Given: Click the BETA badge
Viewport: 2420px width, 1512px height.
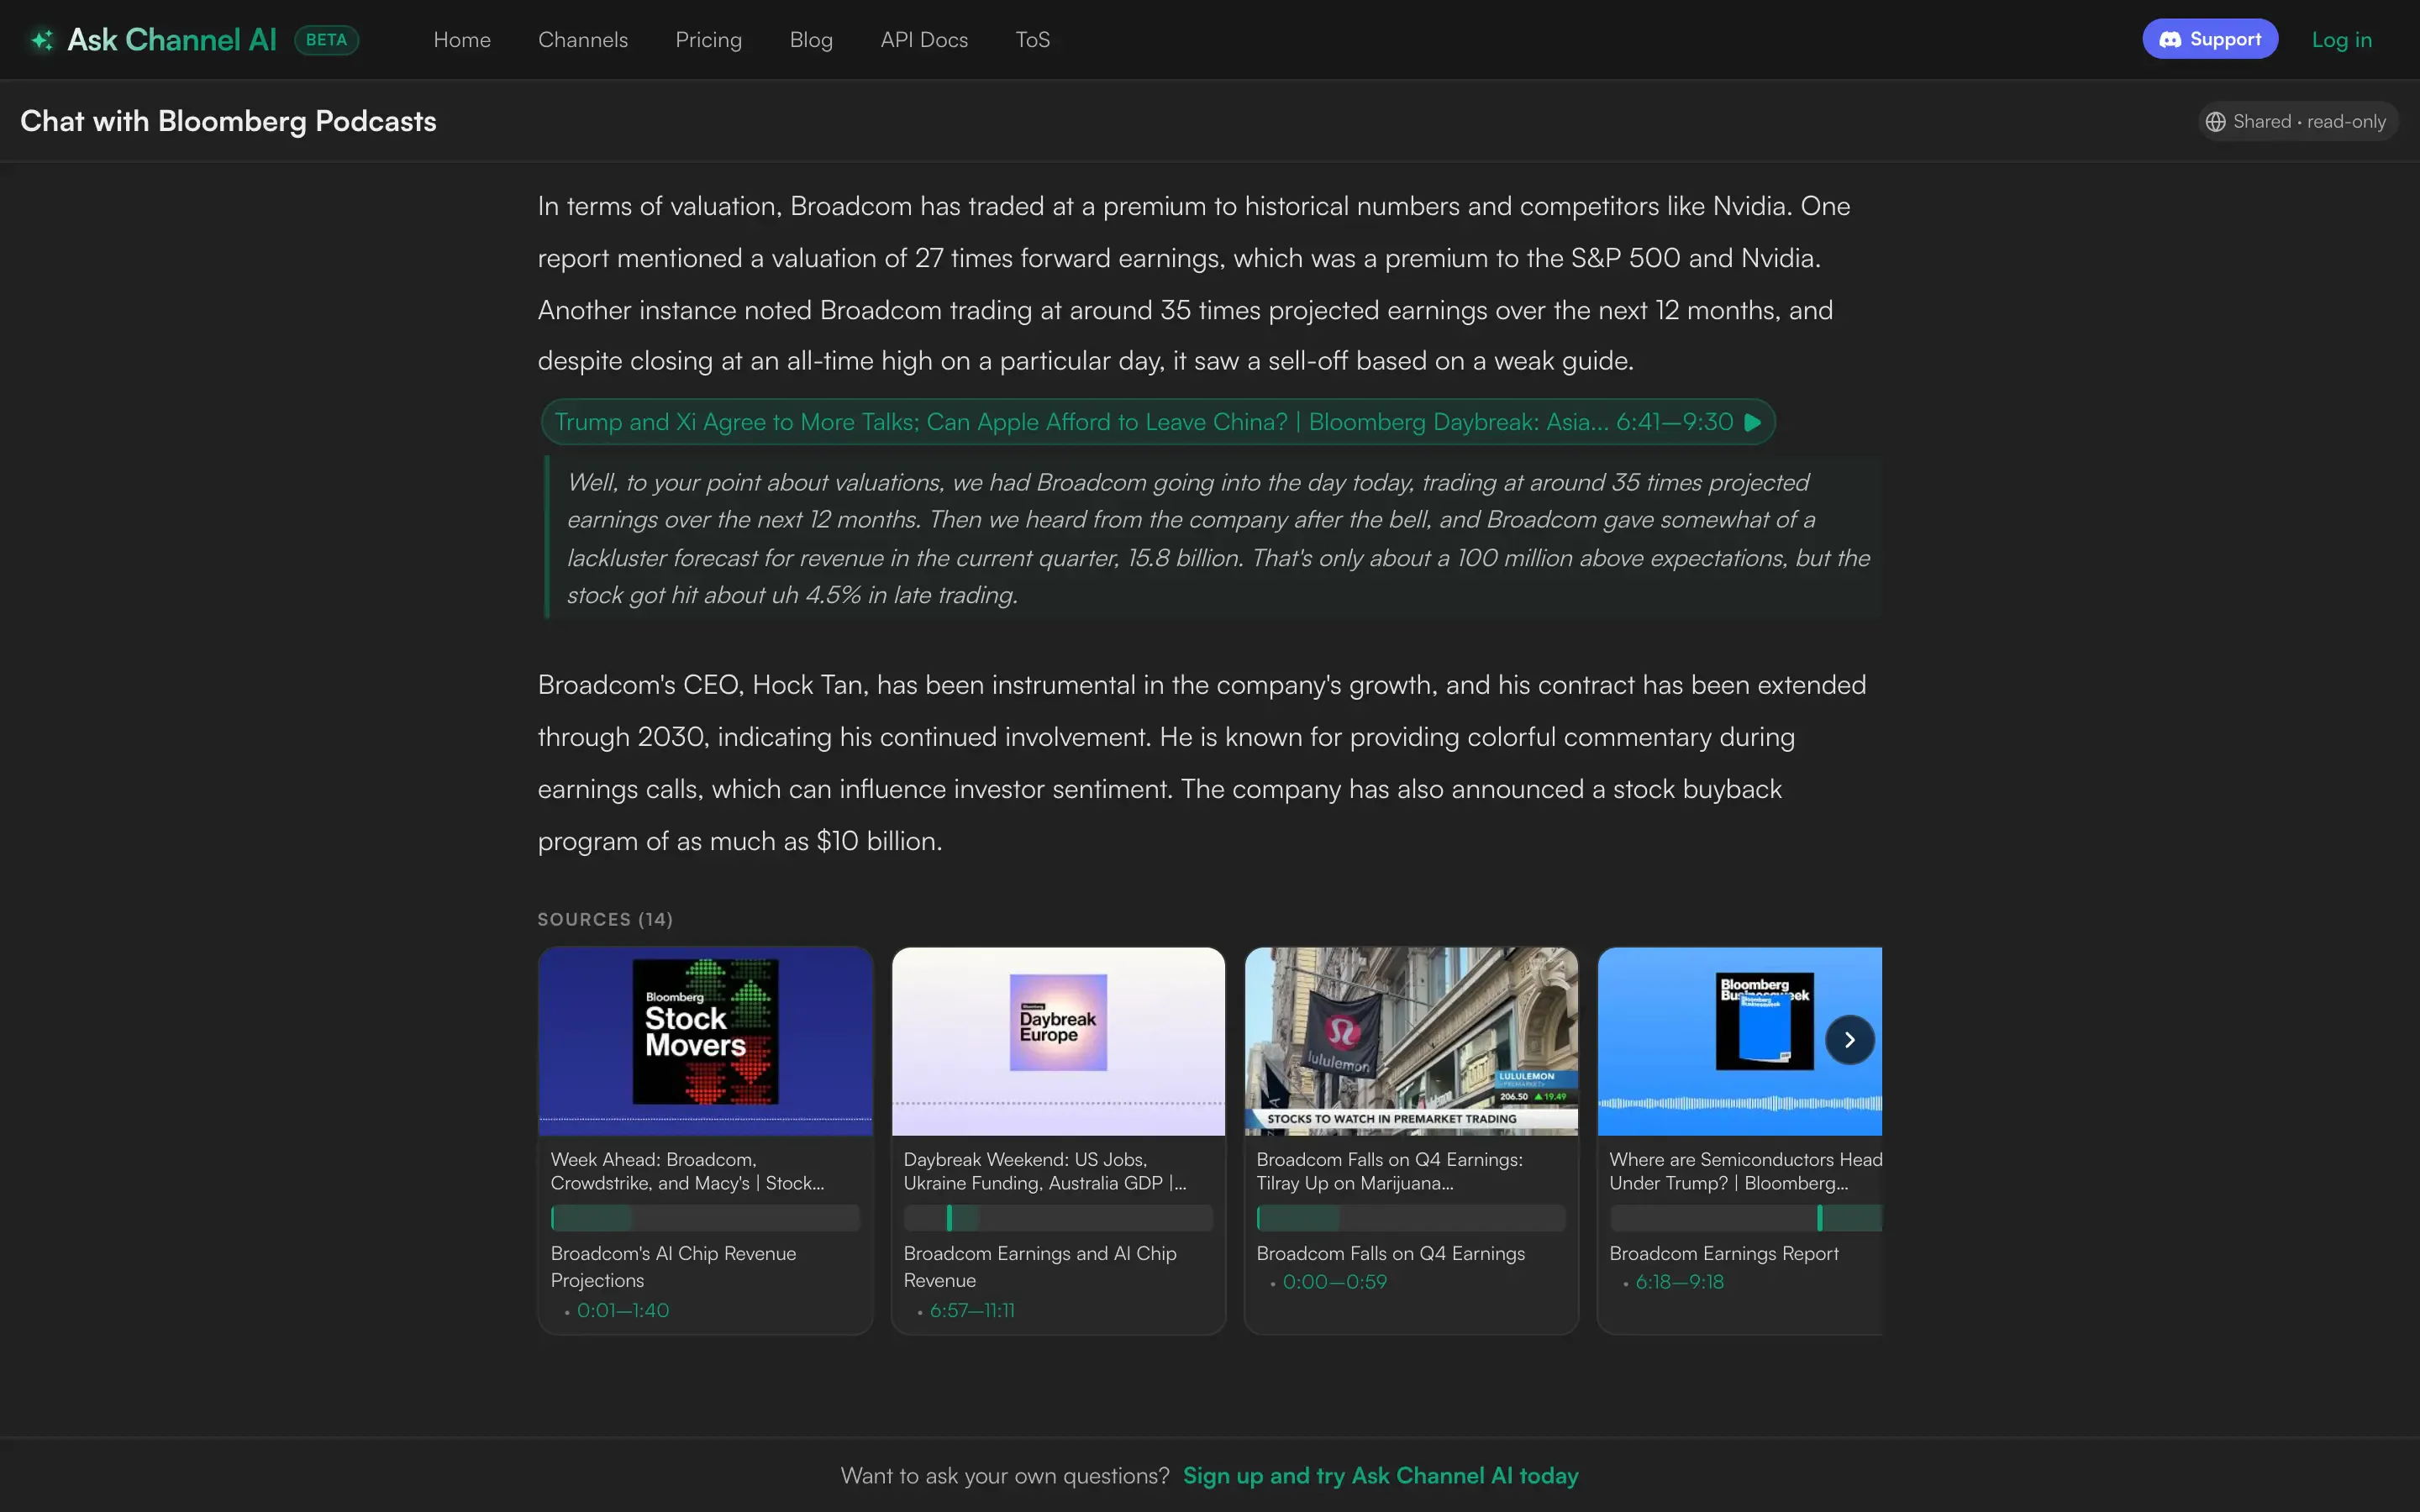Looking at the screenshot, I should tap(327, 40).
